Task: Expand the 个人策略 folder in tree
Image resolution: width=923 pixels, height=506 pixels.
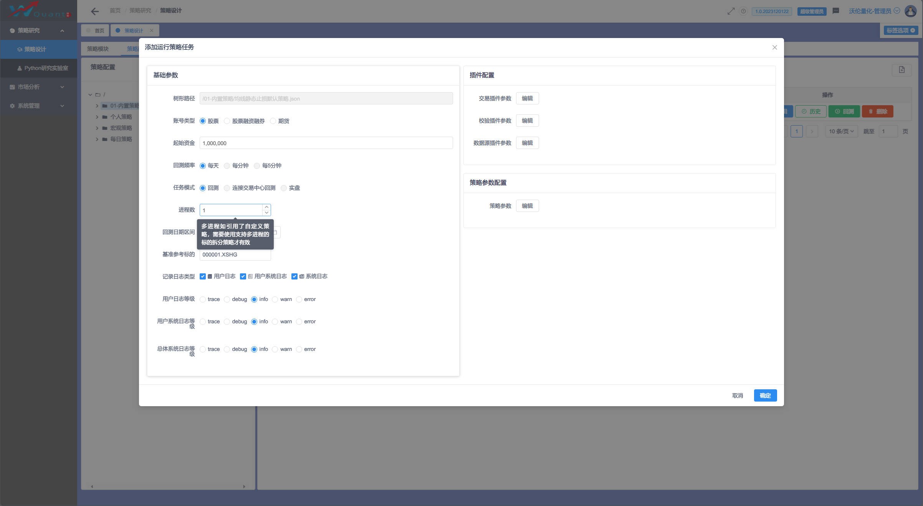Action: [x=97, y=117]
